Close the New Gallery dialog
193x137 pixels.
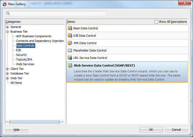(x=184, y=3)
